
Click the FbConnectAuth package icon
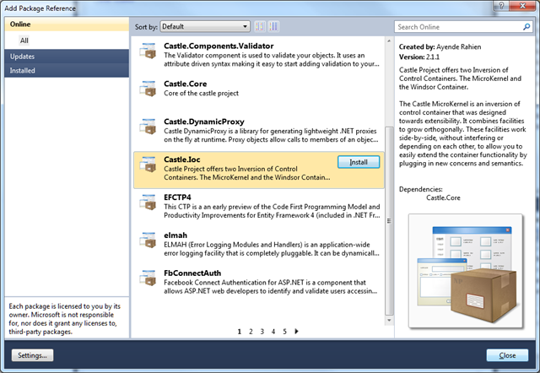click(x=148, y=278)
